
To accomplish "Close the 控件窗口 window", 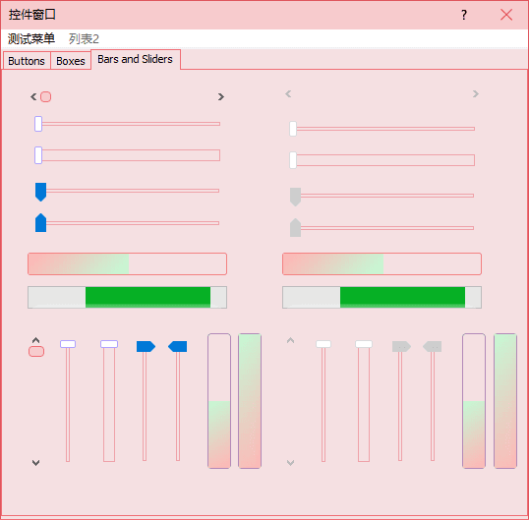I will [506, 15].
